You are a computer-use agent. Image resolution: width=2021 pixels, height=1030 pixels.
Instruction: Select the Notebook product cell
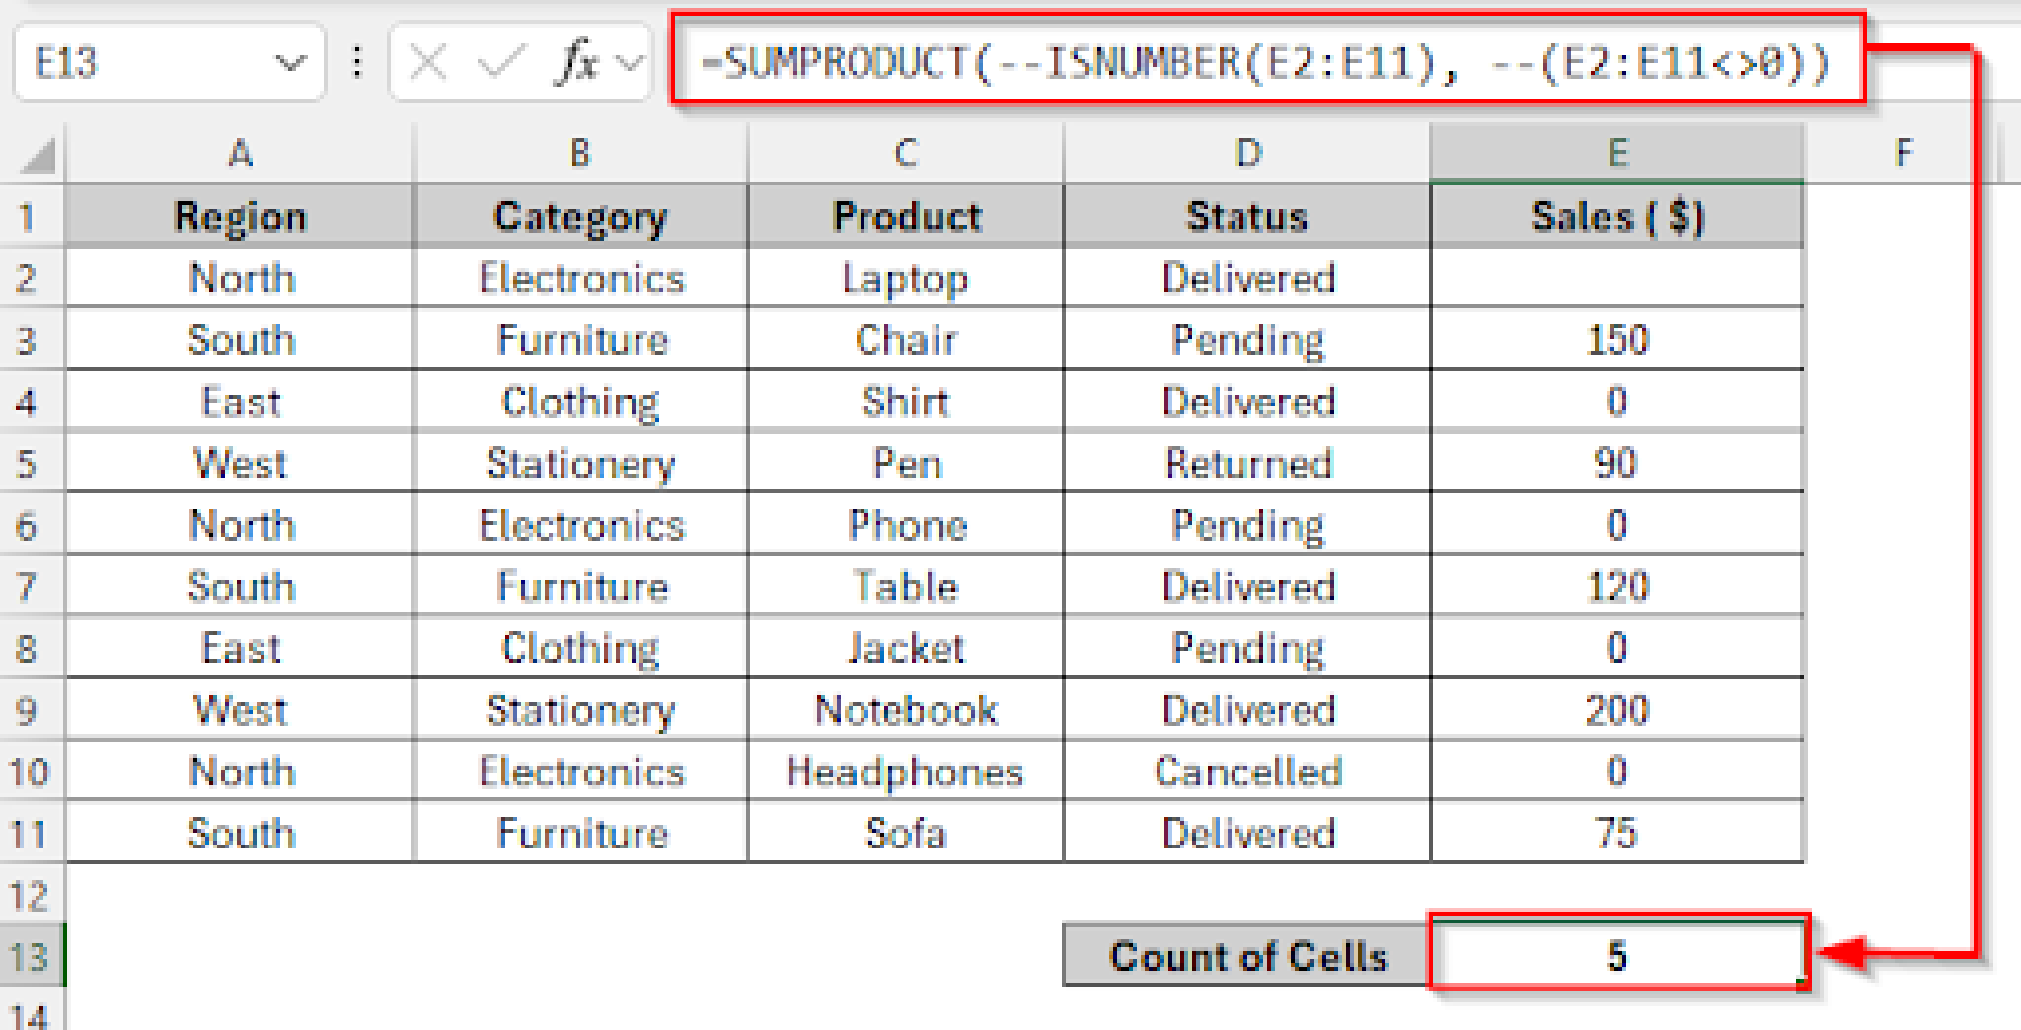pyautogui.click(x=905, y=709)
